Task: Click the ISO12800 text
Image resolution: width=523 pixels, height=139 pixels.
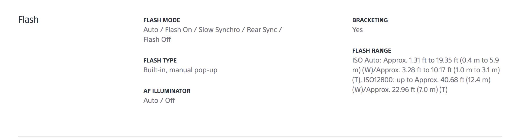Action: pos(378,80)
